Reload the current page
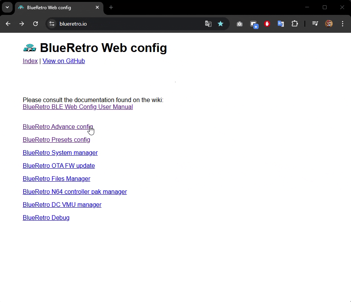This screenshot has height=302, width=351. coord(35,24)
